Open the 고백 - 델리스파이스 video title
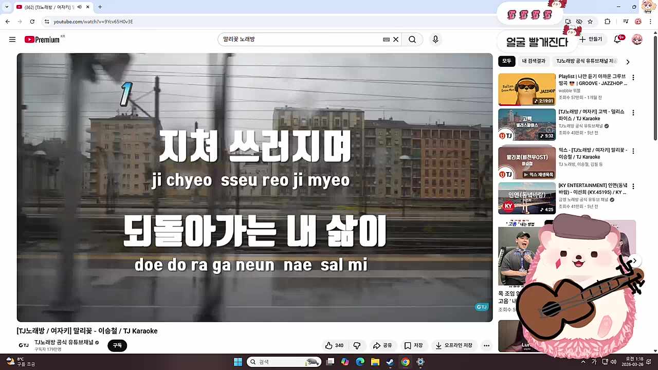 point(592,115)
